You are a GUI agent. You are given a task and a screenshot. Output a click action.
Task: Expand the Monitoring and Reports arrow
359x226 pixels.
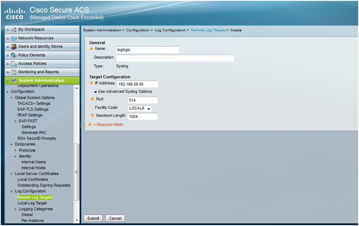[8, 72]
